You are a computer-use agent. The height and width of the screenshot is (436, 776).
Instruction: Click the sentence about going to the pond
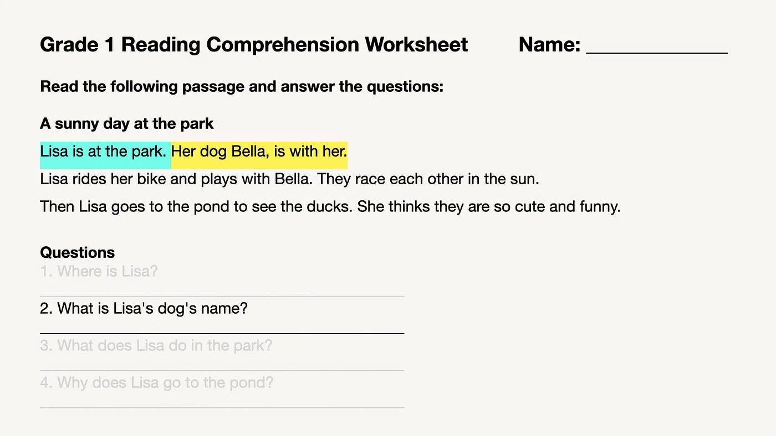(x=196, y=207)
